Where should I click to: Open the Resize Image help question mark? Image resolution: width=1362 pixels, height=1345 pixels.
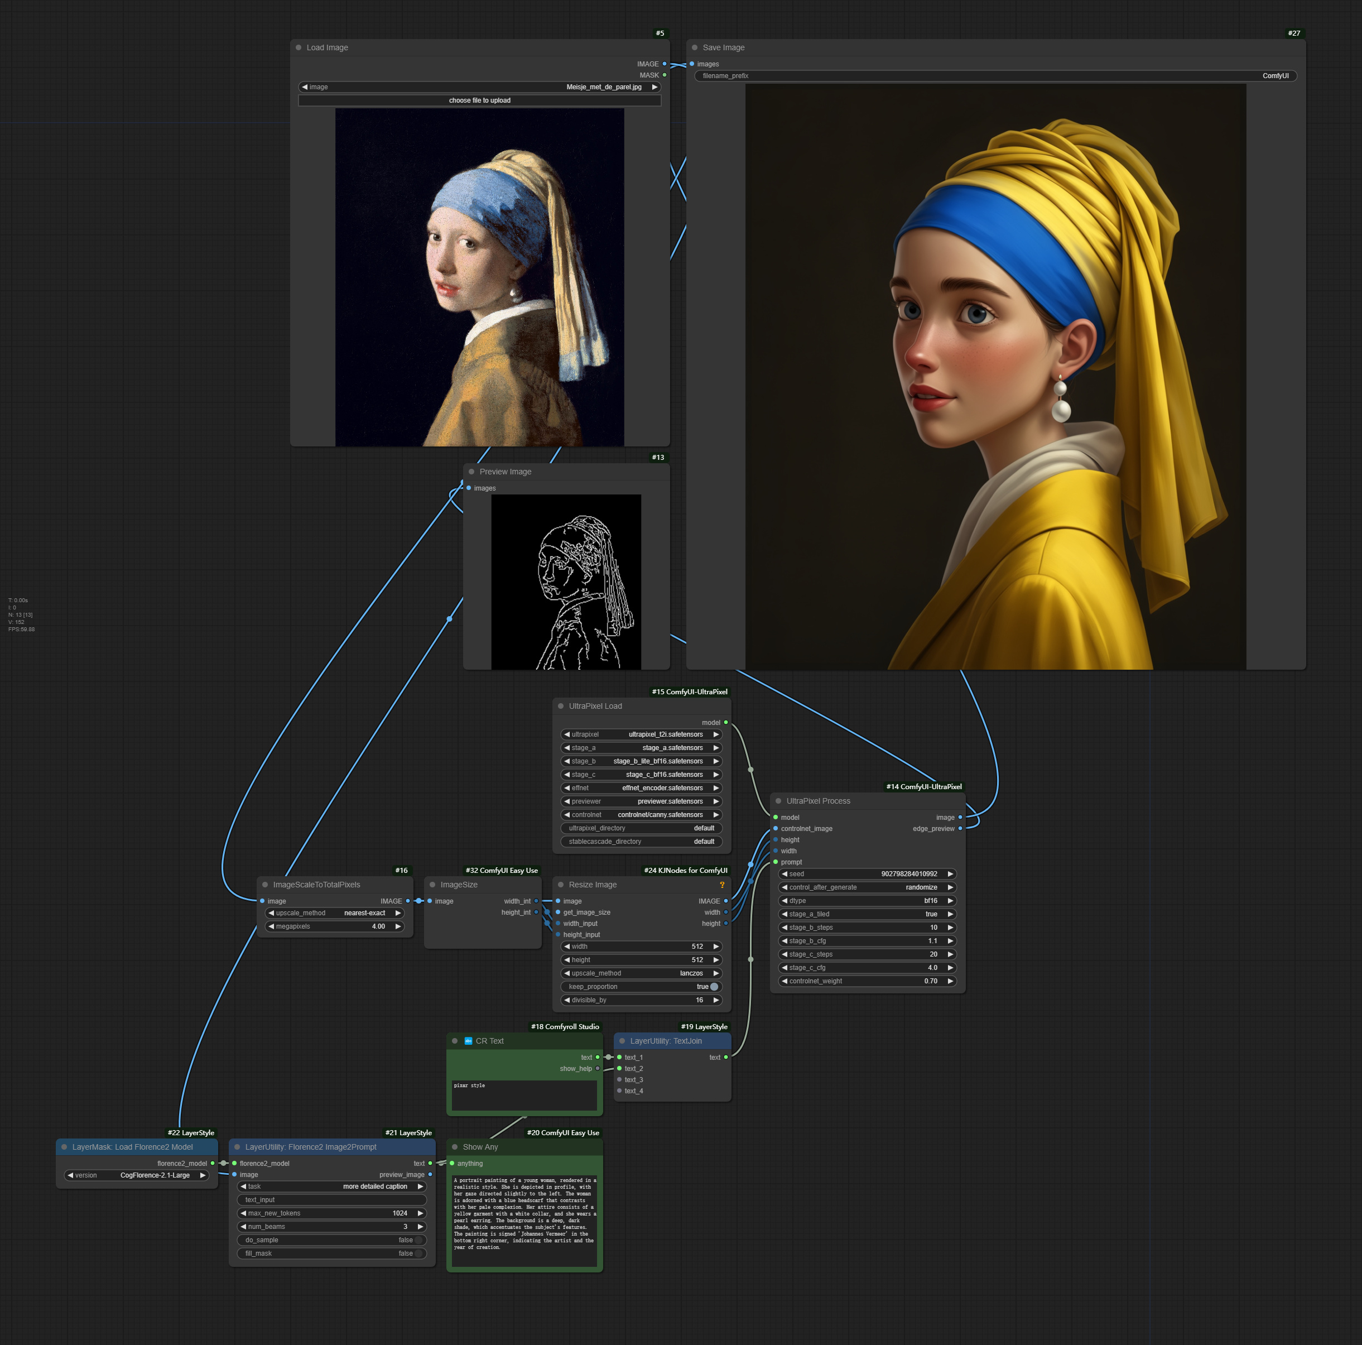click(x=722, y=885)
